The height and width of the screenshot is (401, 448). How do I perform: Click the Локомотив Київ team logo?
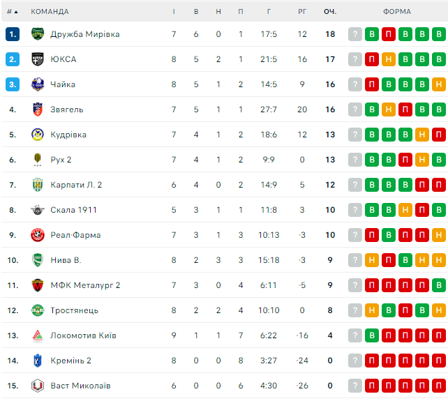point(38,335)
